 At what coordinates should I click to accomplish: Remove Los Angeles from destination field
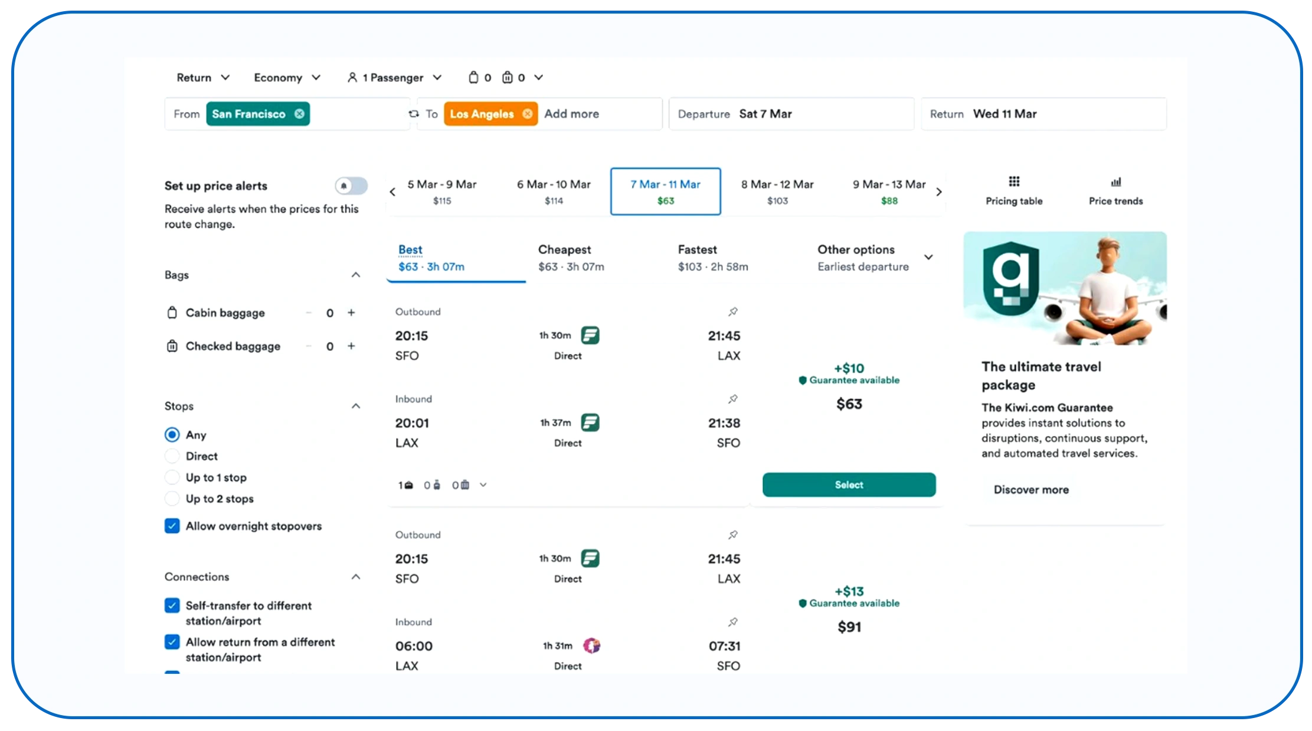click(528, 114)
